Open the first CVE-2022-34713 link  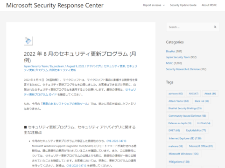(116, 141)
